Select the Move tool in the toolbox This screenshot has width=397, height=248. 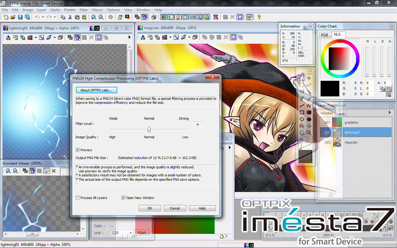tap(309, 78)
